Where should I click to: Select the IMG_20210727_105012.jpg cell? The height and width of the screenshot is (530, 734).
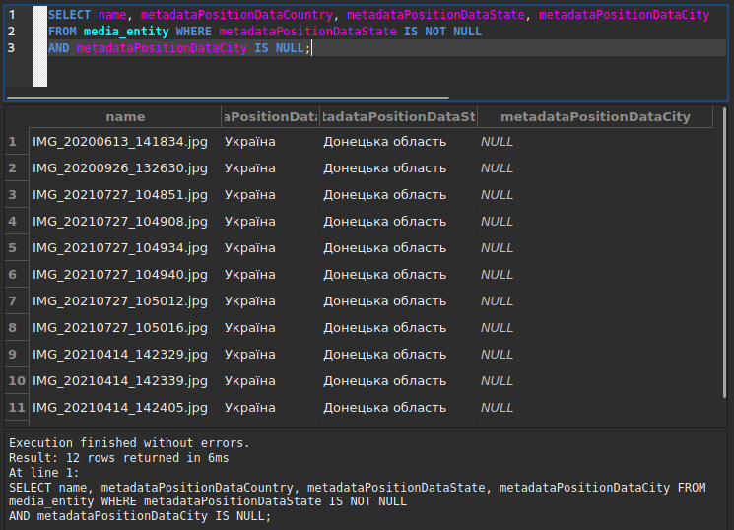125,301
